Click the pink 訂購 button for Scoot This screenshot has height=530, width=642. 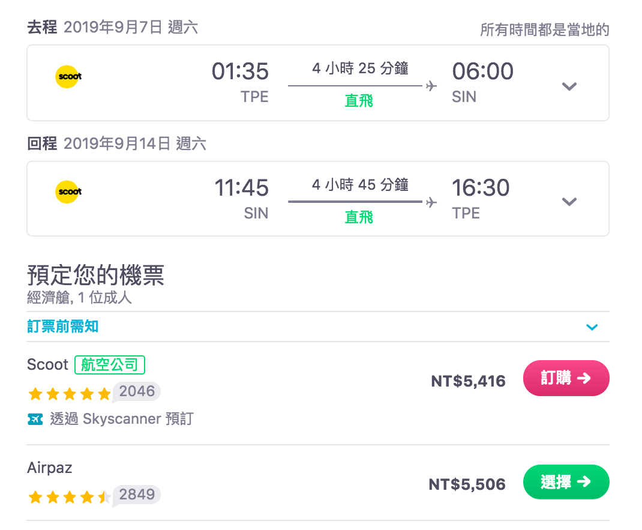(x=566, y=379)
